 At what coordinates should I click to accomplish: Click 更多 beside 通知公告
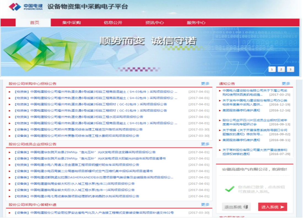(x=286, y=84)
